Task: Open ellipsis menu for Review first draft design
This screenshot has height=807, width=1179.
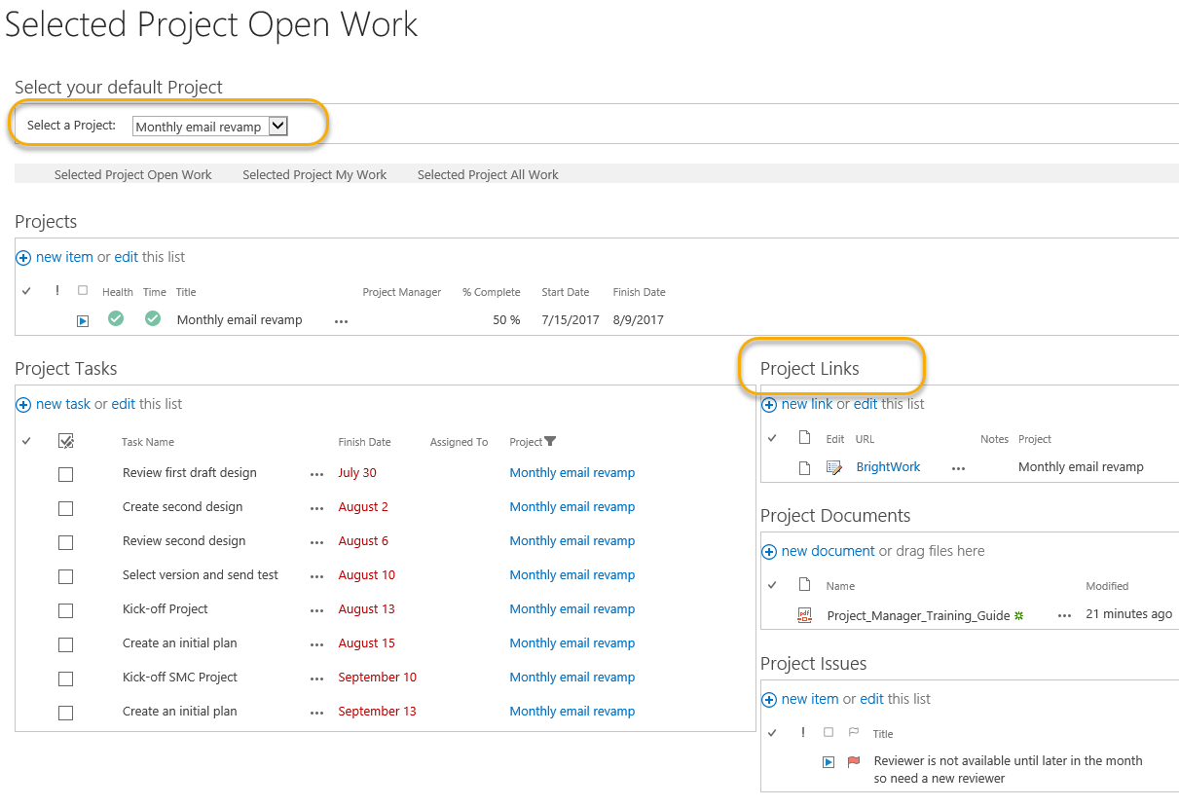Action: pos(316,474)
